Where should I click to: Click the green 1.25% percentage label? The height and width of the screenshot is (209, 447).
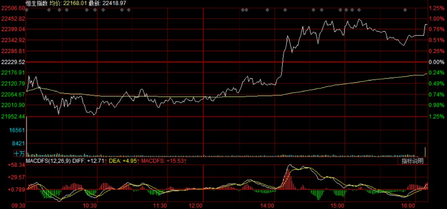[437, 116]
